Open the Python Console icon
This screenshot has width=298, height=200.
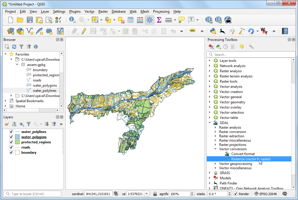pos(213,31)
